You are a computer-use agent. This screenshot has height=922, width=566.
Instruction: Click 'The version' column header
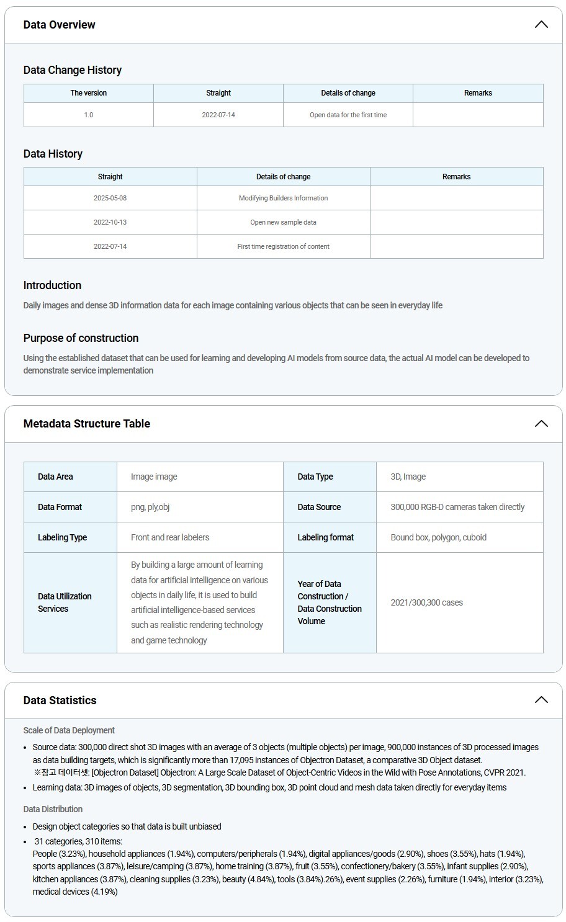(x=89, y=93)
